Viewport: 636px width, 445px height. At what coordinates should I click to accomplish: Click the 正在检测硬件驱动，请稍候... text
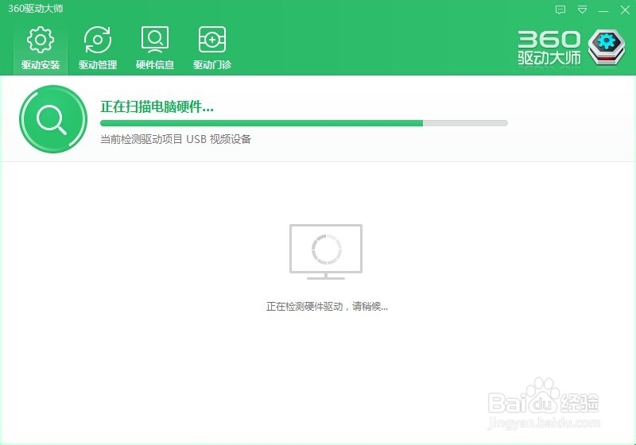point(327,307)
